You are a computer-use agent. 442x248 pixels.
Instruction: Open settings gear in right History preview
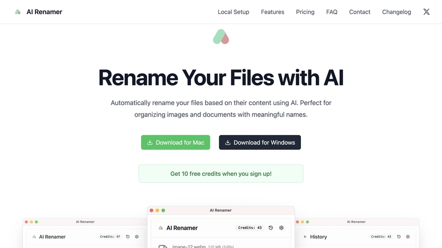click(408, 237)
